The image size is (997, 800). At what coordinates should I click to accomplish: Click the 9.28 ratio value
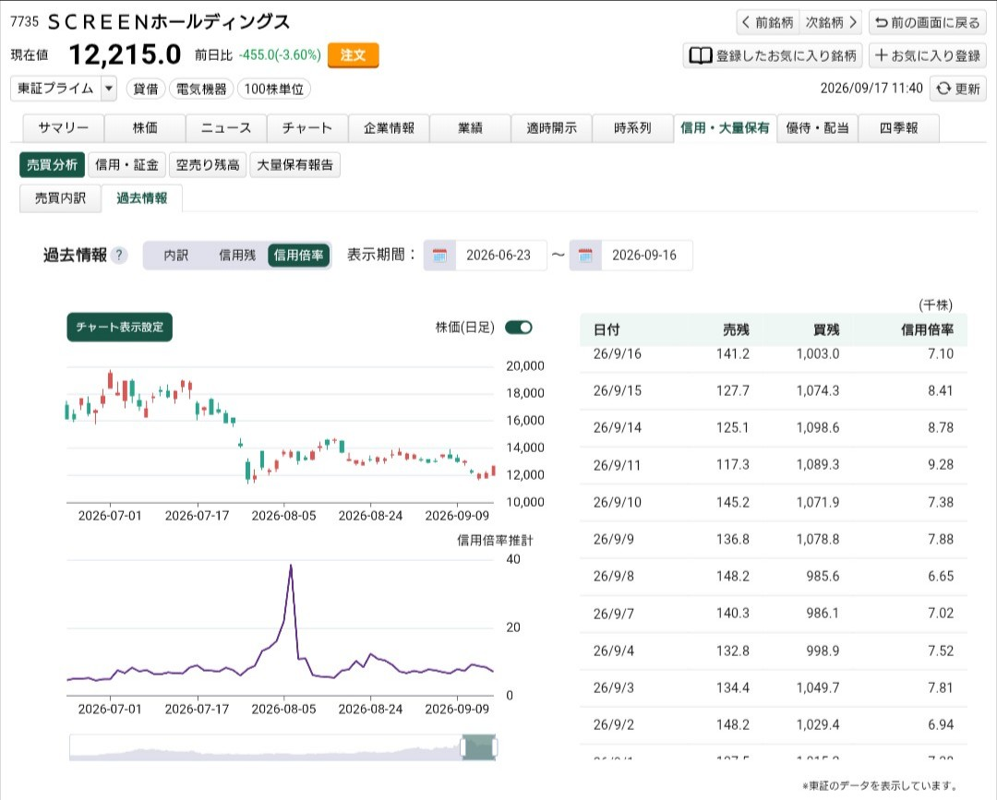941,465
